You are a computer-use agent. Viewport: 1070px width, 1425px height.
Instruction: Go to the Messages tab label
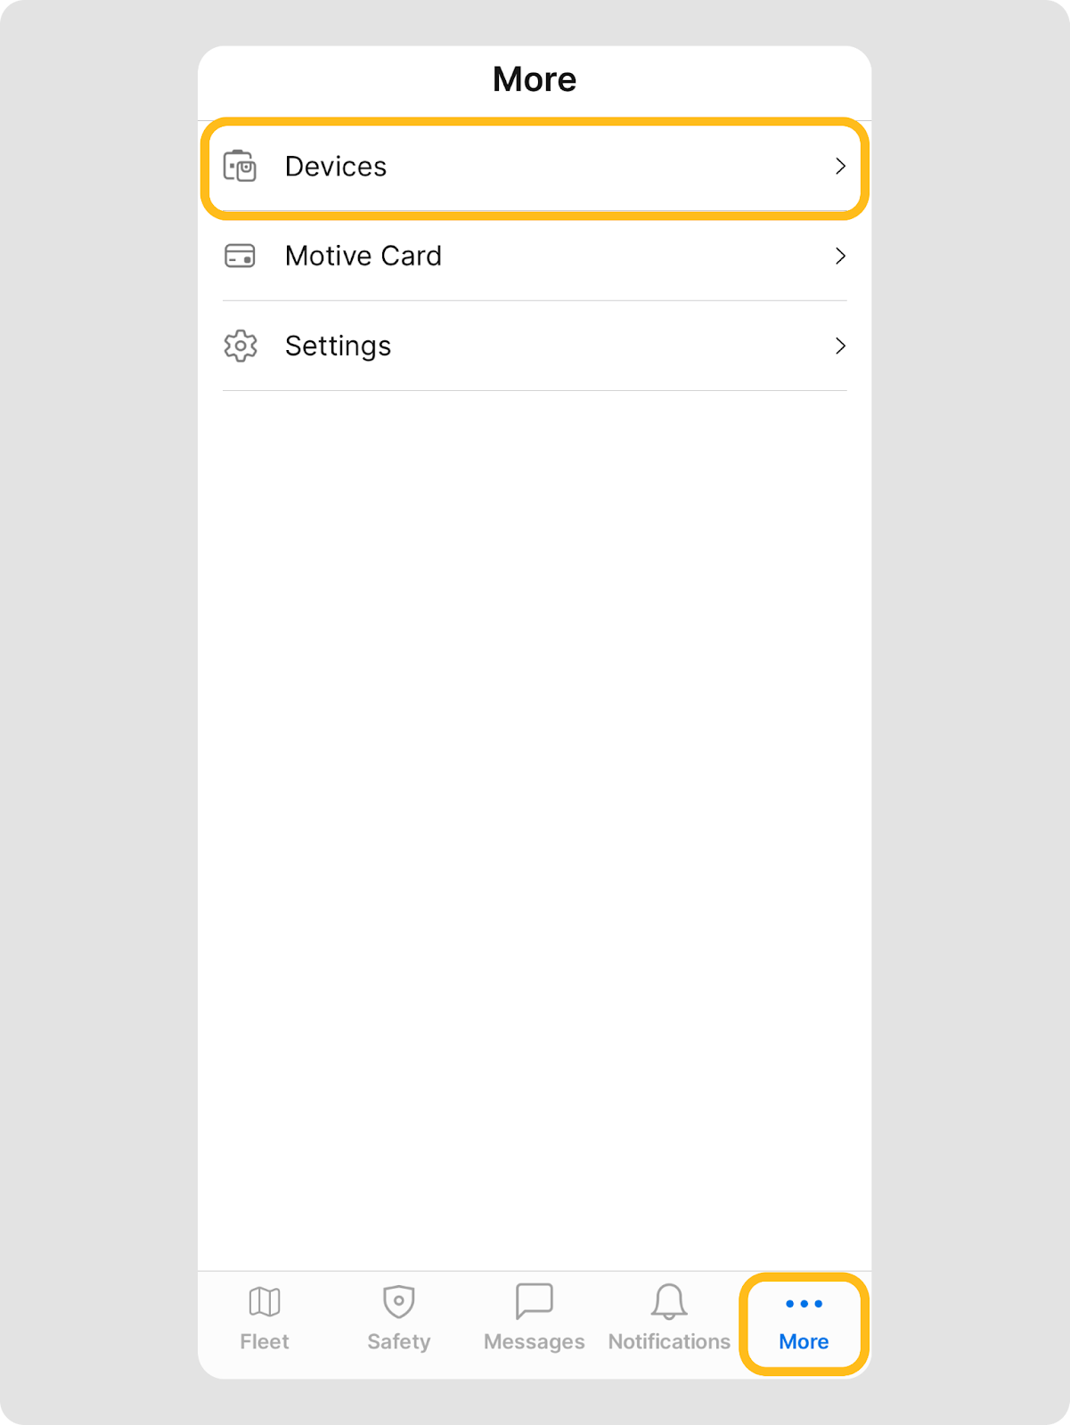[x=535, y=1341]
